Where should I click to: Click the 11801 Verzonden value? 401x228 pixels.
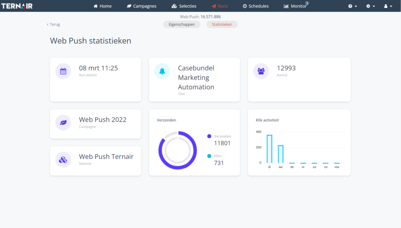(222, 143)
